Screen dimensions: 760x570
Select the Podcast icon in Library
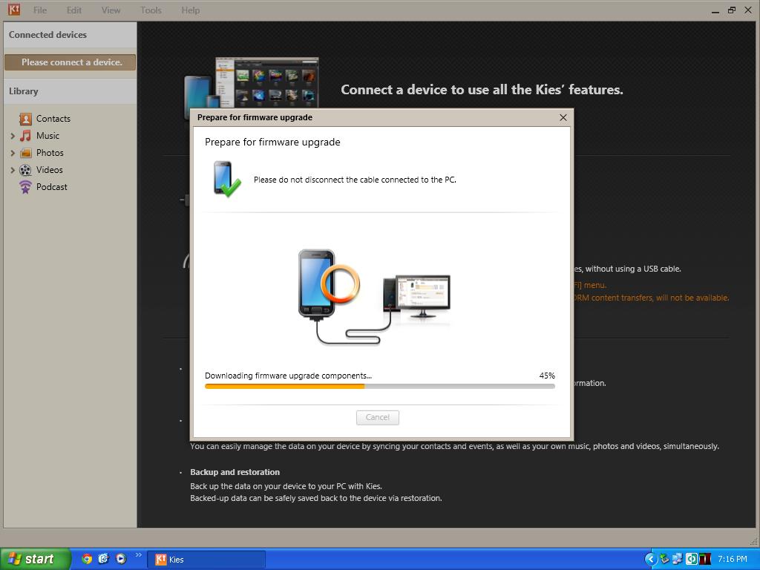25,187
